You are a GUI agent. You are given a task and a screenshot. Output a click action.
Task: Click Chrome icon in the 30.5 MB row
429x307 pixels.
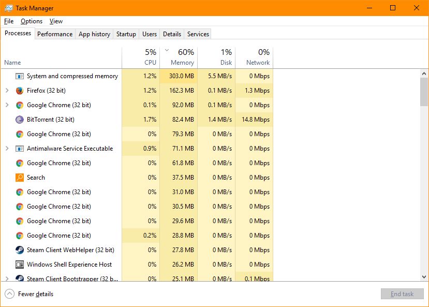[20, 207]
